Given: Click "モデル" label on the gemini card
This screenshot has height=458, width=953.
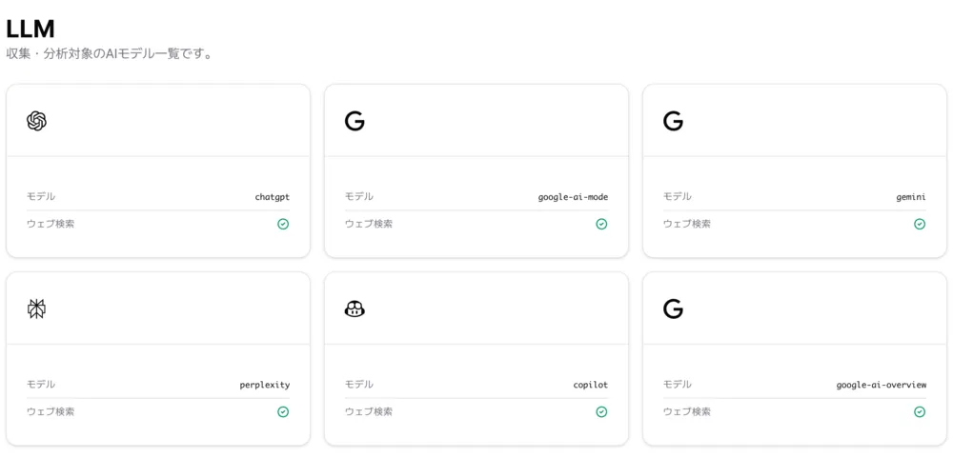Looking at the screenshot, I should click(x=678, y=196).
